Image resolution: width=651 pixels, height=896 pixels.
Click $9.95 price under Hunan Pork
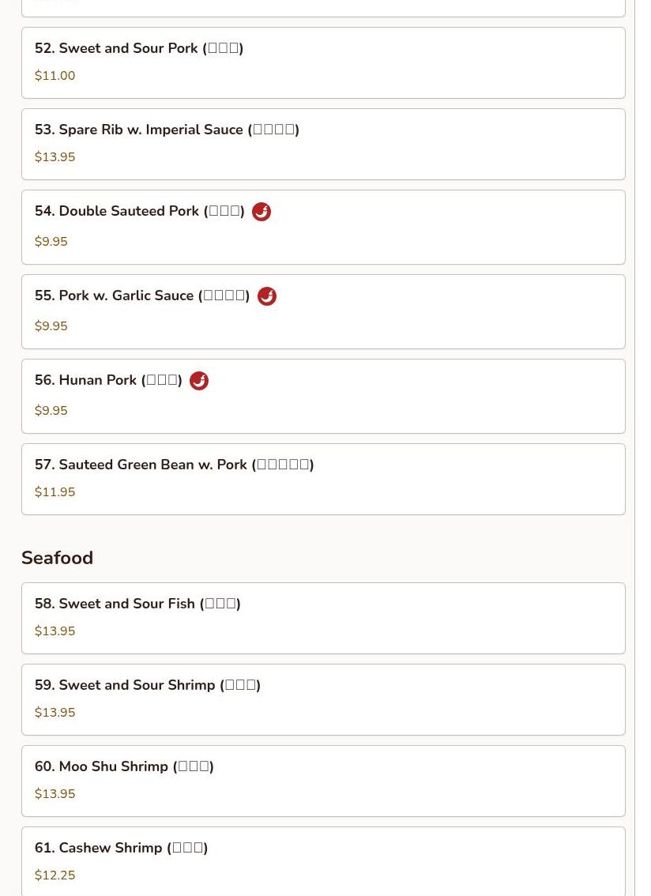click(51, 410)
